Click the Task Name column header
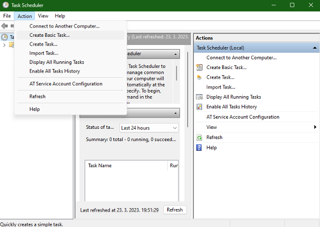 126,166
